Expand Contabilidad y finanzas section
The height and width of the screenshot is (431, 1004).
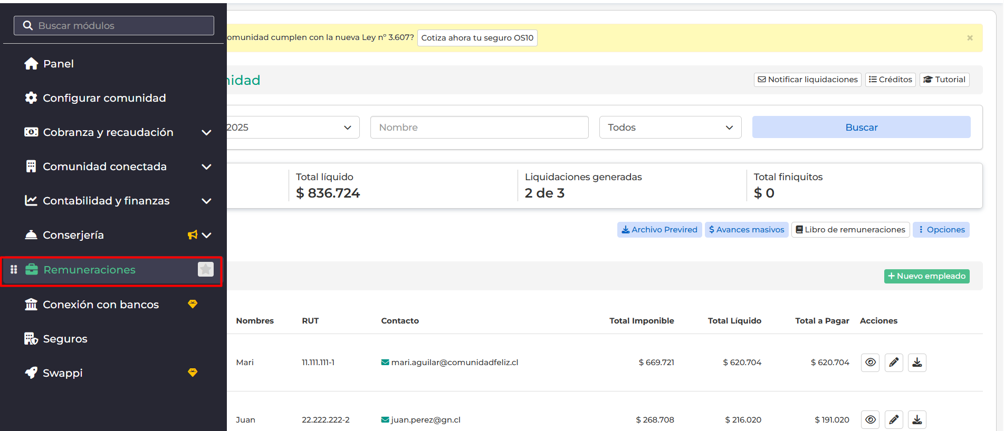206,201
